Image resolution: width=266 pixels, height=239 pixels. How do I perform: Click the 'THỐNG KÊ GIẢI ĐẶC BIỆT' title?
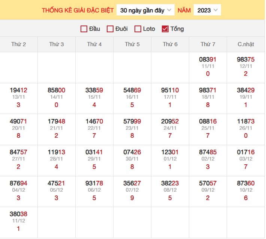coord(78,11)
